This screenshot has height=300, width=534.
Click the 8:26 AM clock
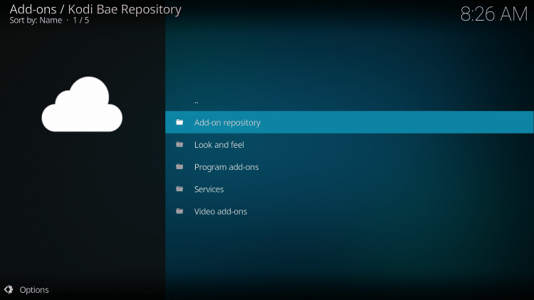coord(494,14)
